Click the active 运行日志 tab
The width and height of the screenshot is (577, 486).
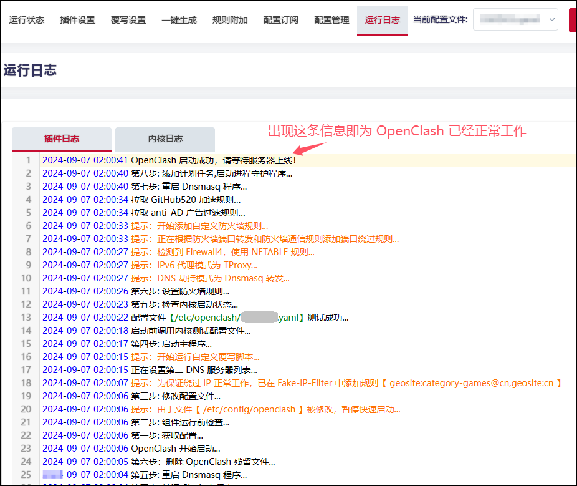pyautogui.click(x=382, y=20)
